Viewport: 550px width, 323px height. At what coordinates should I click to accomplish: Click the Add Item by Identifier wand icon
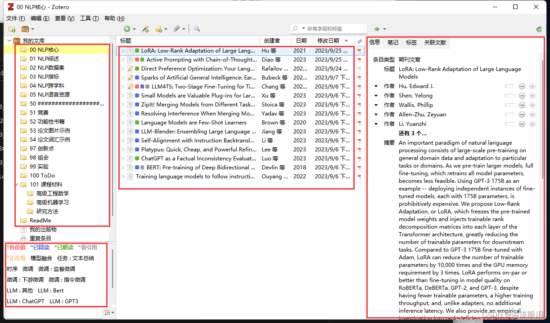coord(145,29)
